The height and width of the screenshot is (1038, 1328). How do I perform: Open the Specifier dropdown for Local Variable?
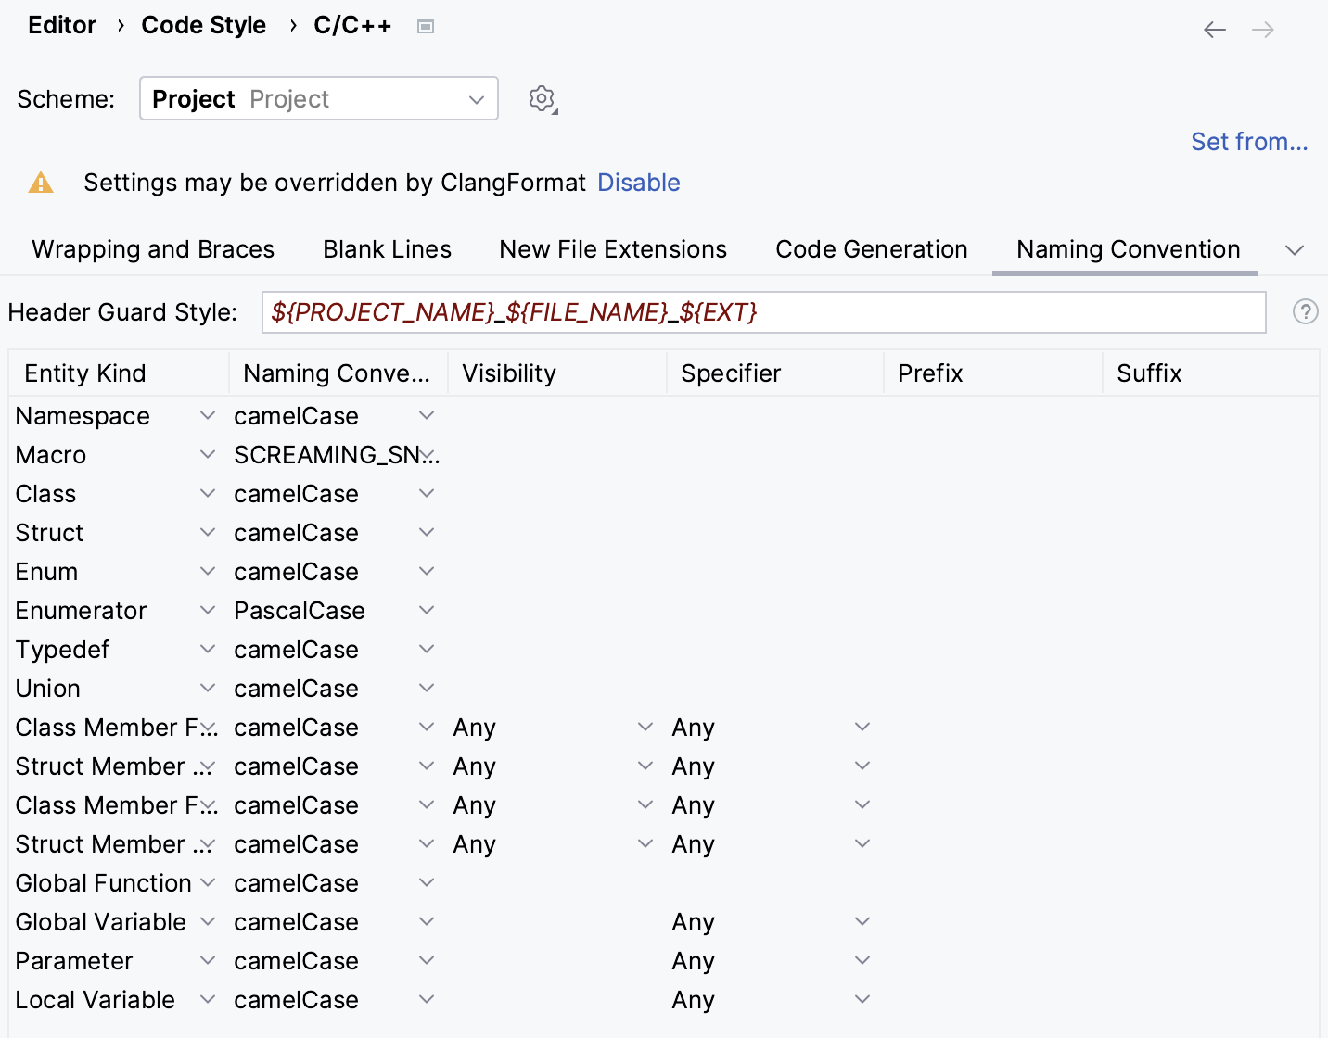tap(862, 999)
